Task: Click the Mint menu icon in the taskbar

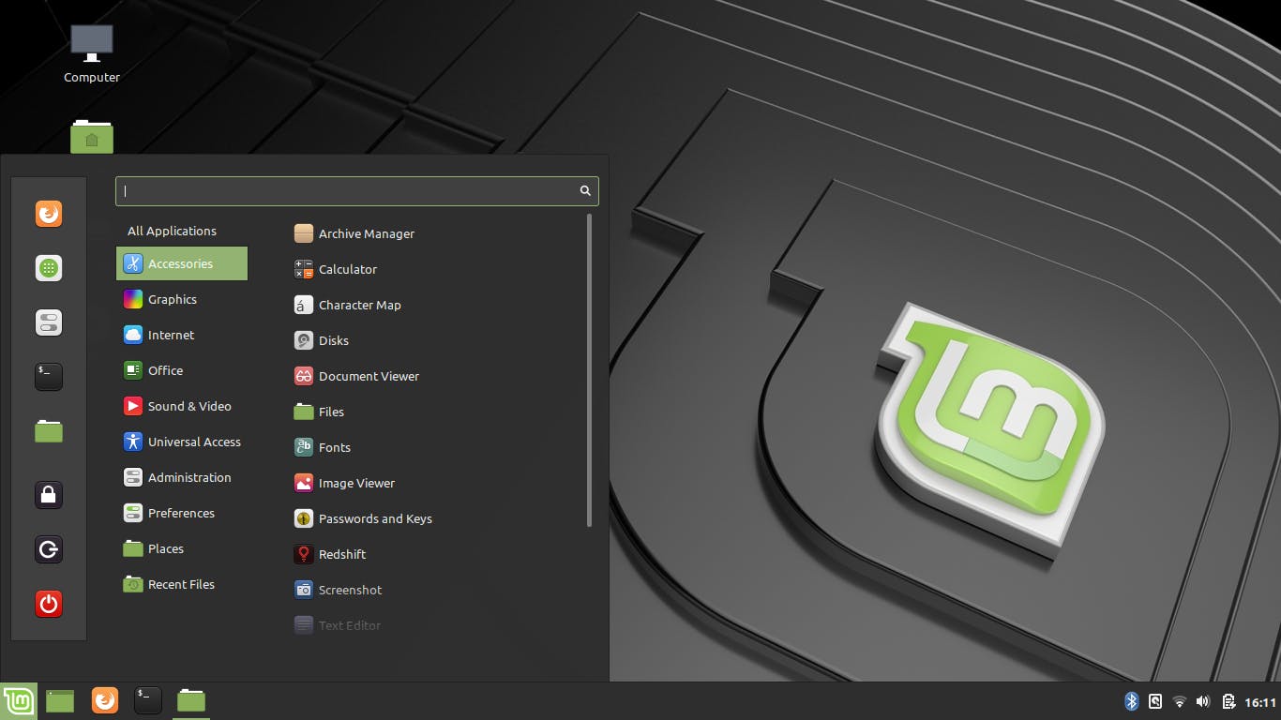Action: click(x=19, y=699)
